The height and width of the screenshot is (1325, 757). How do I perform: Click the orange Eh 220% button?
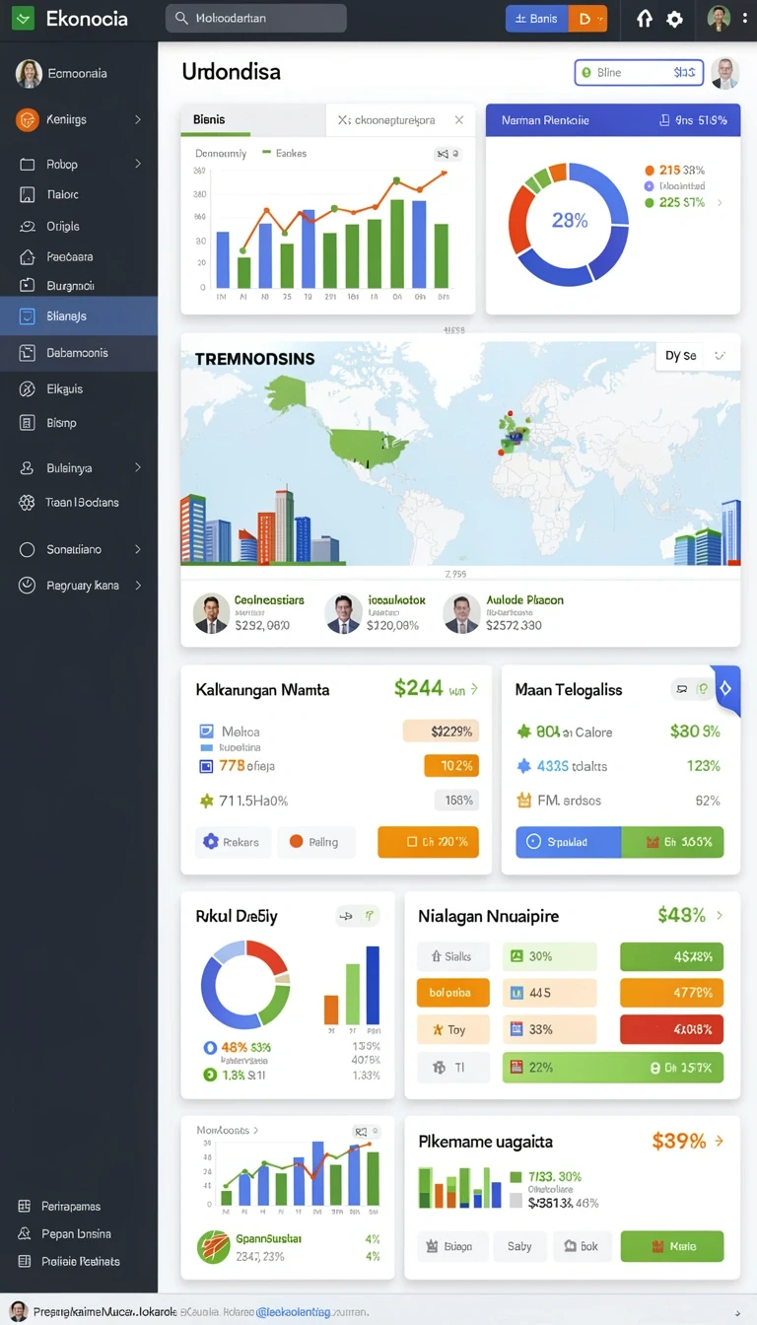click(428, 842)
